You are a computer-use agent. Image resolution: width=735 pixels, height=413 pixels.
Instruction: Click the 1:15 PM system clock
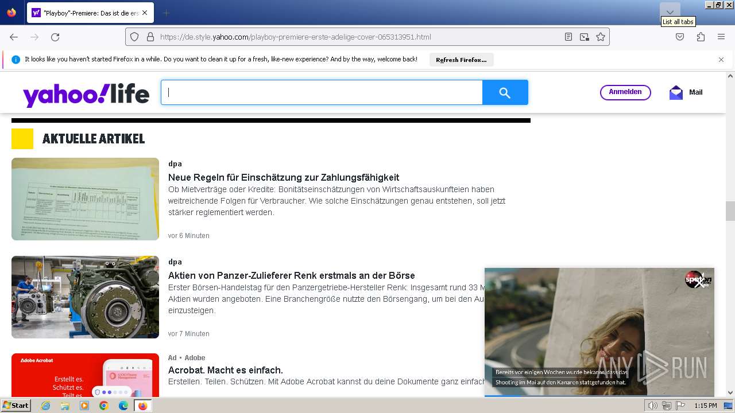point(706,406)
